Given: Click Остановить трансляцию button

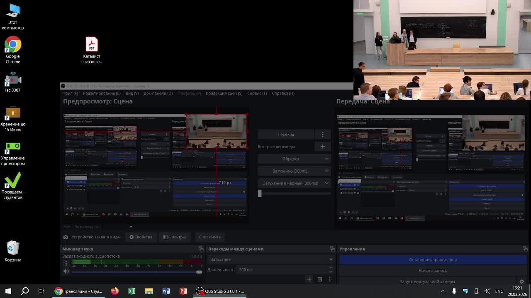Looking at the screenshot, I should click(433, 260).
